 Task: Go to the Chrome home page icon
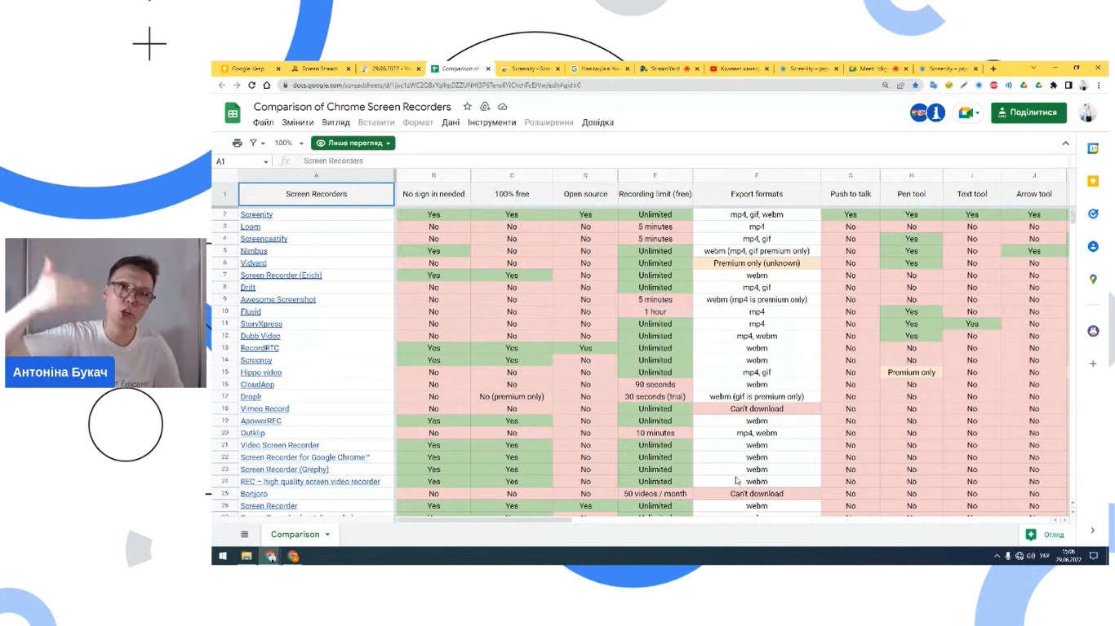[x=266, y=85]
